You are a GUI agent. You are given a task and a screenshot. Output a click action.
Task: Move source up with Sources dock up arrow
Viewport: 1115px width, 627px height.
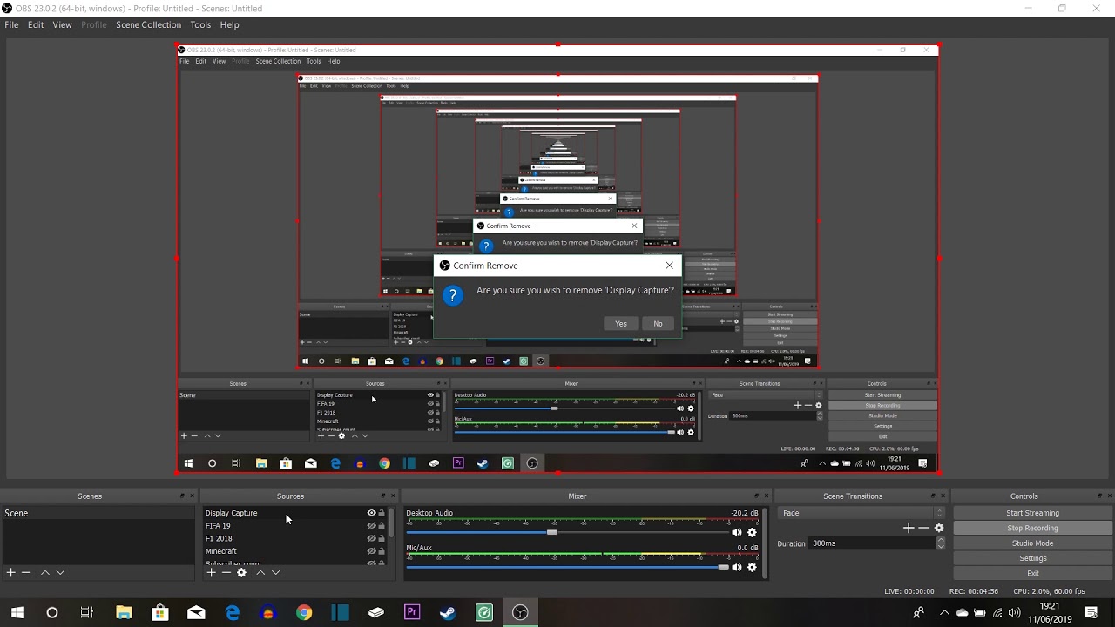260,572
